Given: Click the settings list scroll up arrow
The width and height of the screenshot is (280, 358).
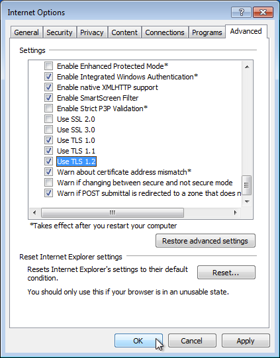Looking at the screenshot, I should 247,67.
